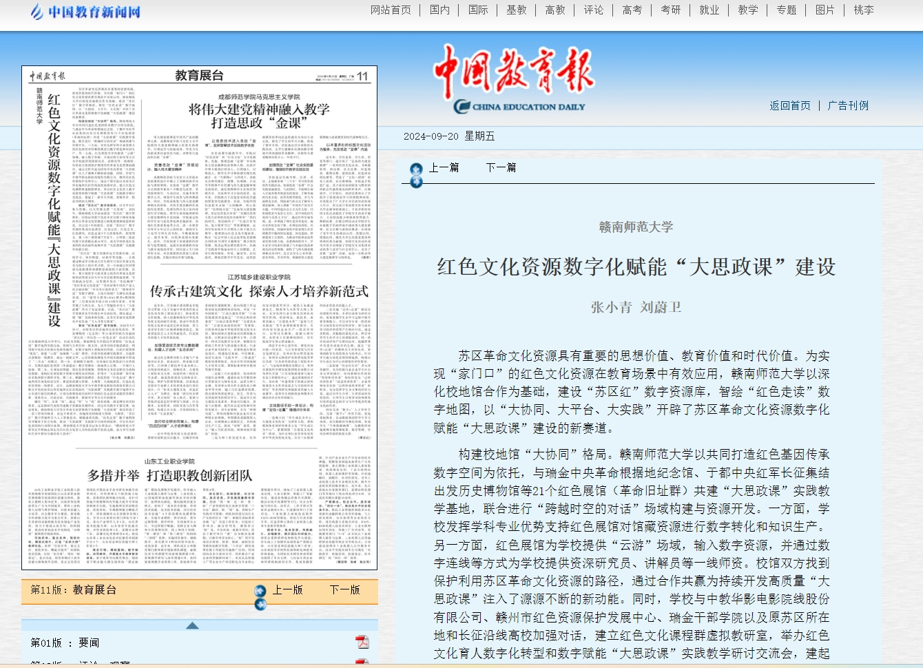Click the article kicker 赣南师范大学
Image resolution: width=923 pixels, height=668 pixels.
click(636, 227)
